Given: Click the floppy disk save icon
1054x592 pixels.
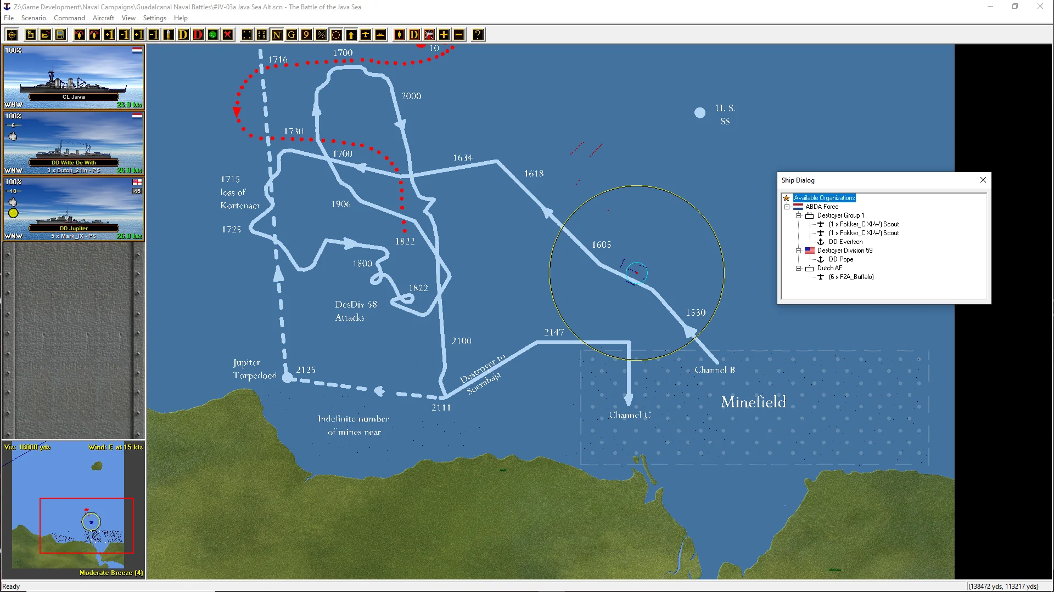Looking at the screenshot, I should 60,35.
